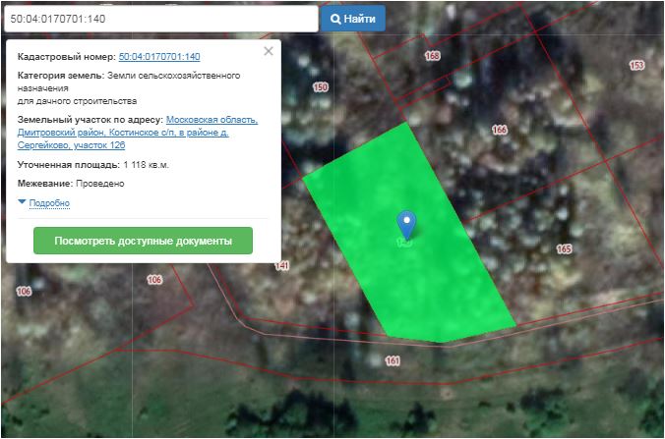Pick the parcel numbered 150
This screenshot has height=439, width=665.
click(x=320, y=87)
